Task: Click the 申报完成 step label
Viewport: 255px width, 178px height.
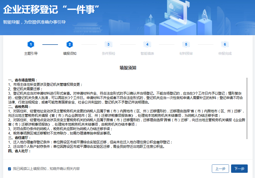Action: pyautogui.click(x=225, y=53)
